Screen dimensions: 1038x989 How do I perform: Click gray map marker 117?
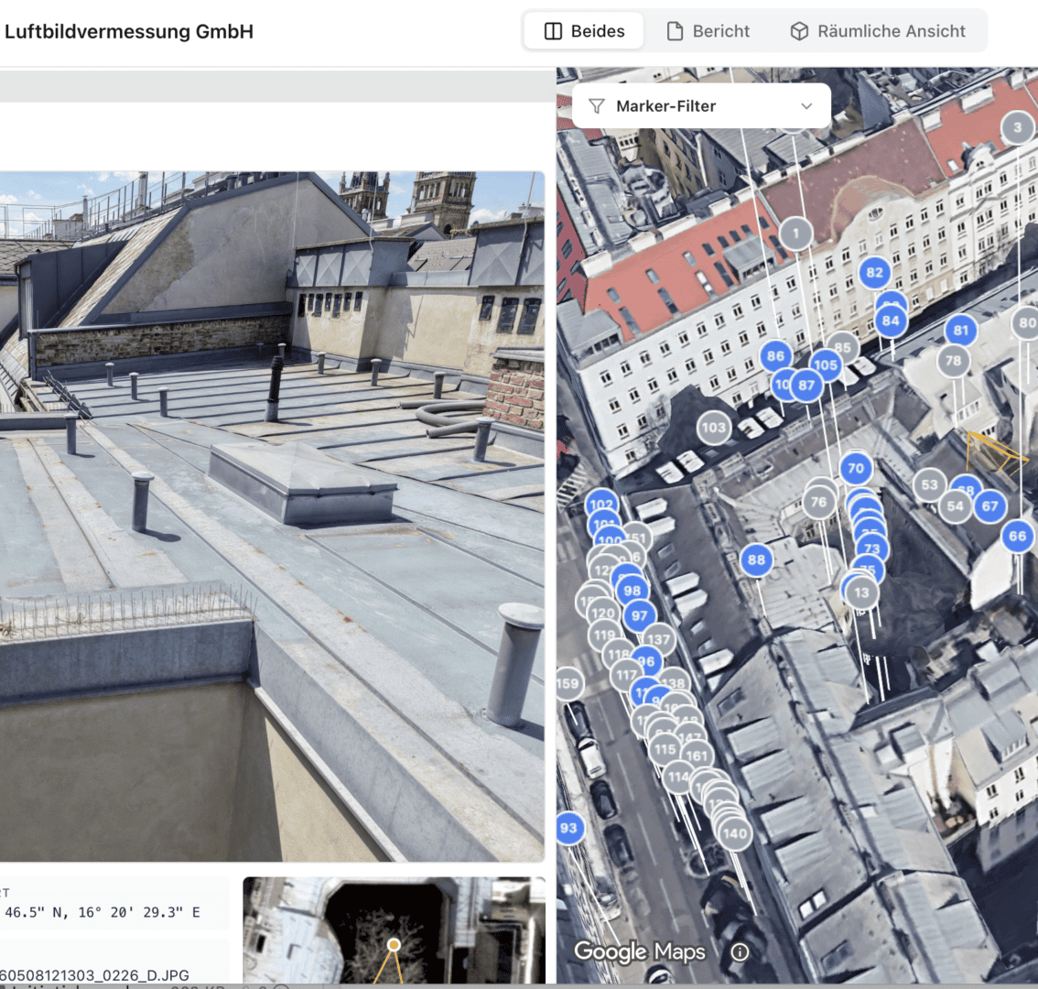[625, 676]
